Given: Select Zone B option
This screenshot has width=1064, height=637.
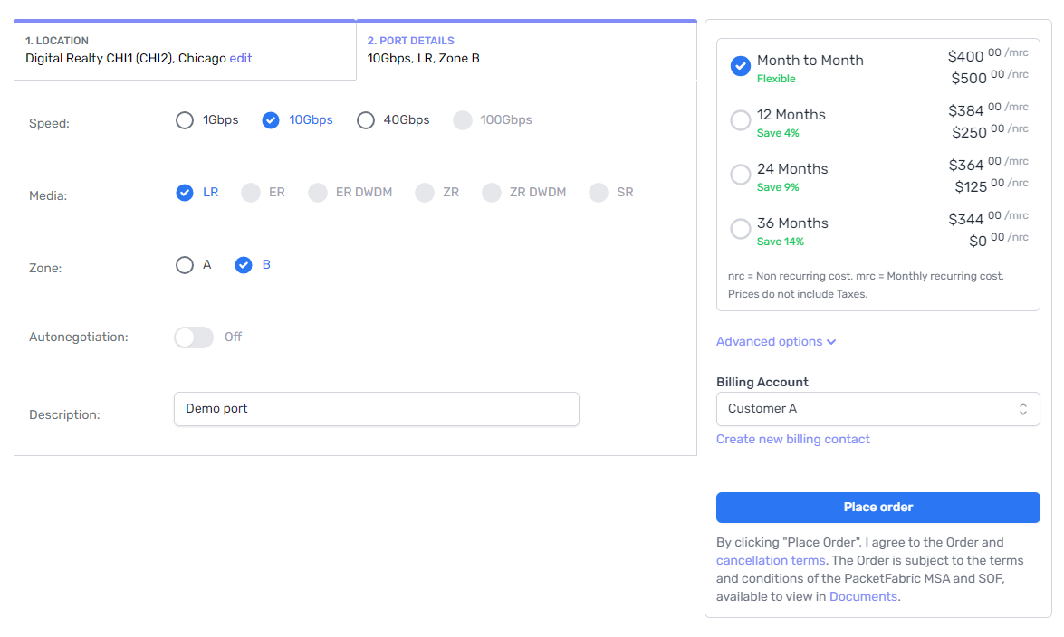Looking at the screenshot, I should pyautogui.click(x=244, y=265).
